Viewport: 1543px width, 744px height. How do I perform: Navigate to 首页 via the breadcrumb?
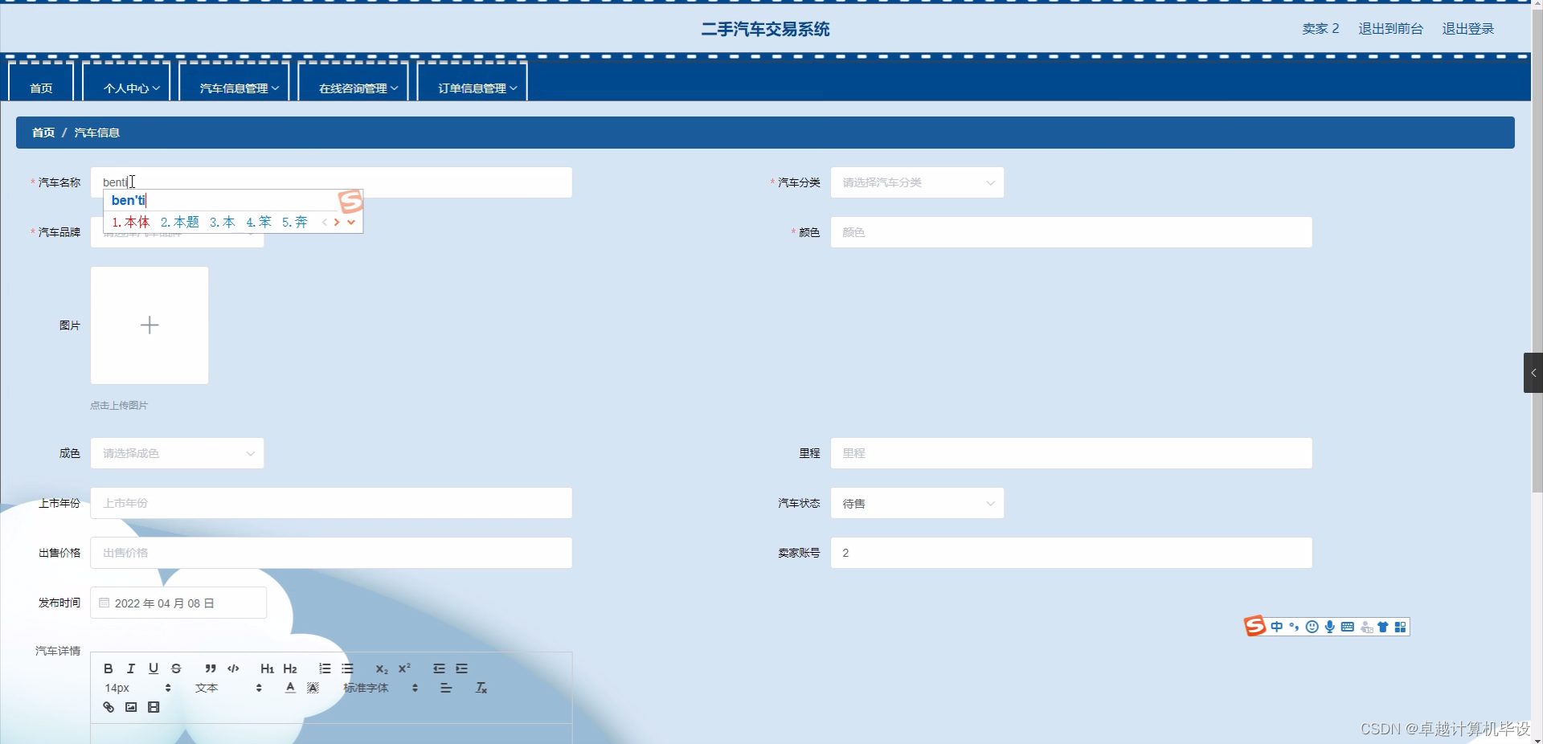click(x=43, y=132)
